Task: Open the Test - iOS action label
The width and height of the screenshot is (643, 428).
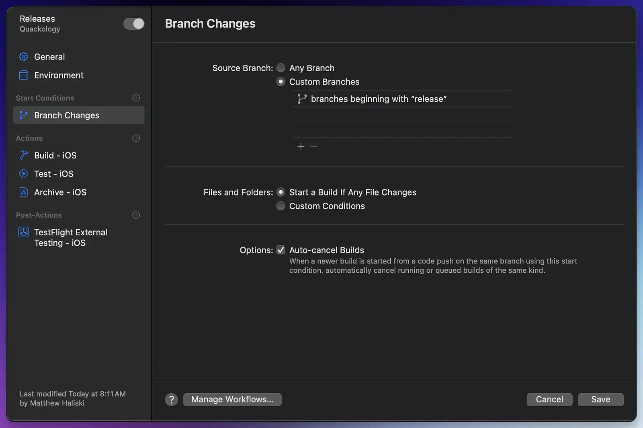Action: click(x=54, y=174)
